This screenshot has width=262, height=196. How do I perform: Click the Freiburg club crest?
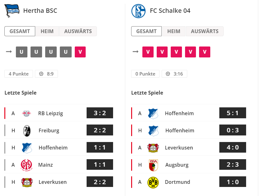coord(27,131)
